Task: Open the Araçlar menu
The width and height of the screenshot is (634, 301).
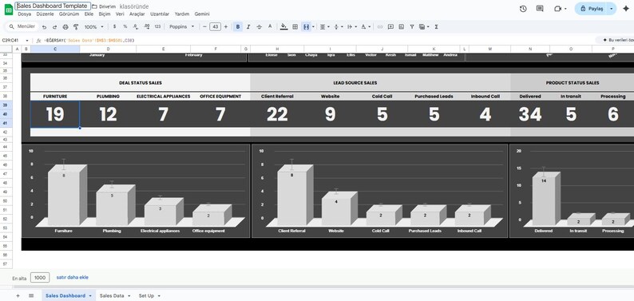Action: 137,14
